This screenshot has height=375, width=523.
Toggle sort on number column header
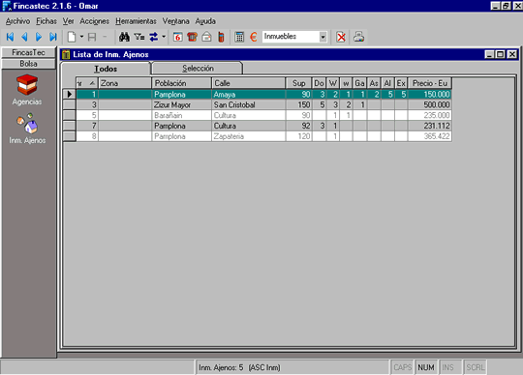point(87,83)
